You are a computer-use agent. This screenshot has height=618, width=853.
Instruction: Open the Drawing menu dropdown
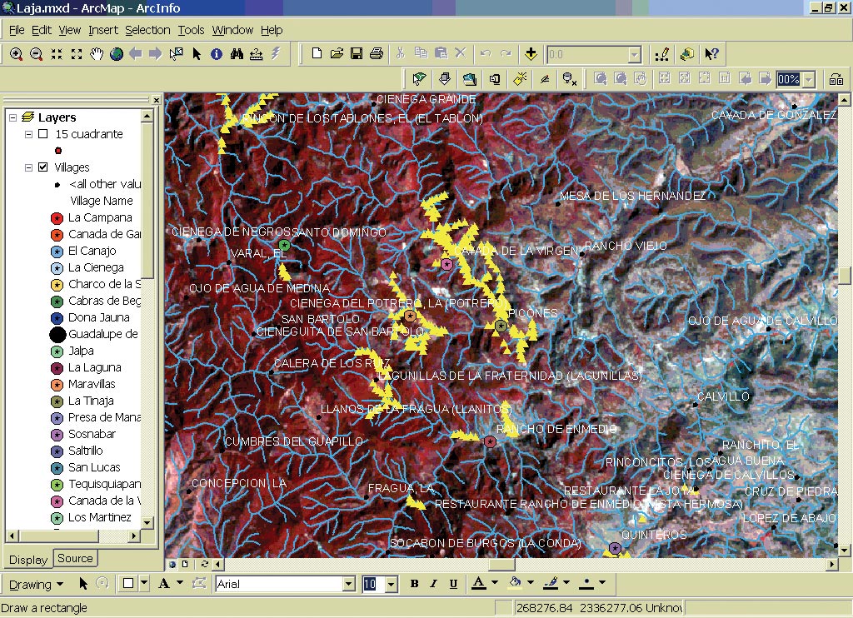[36, 585]
